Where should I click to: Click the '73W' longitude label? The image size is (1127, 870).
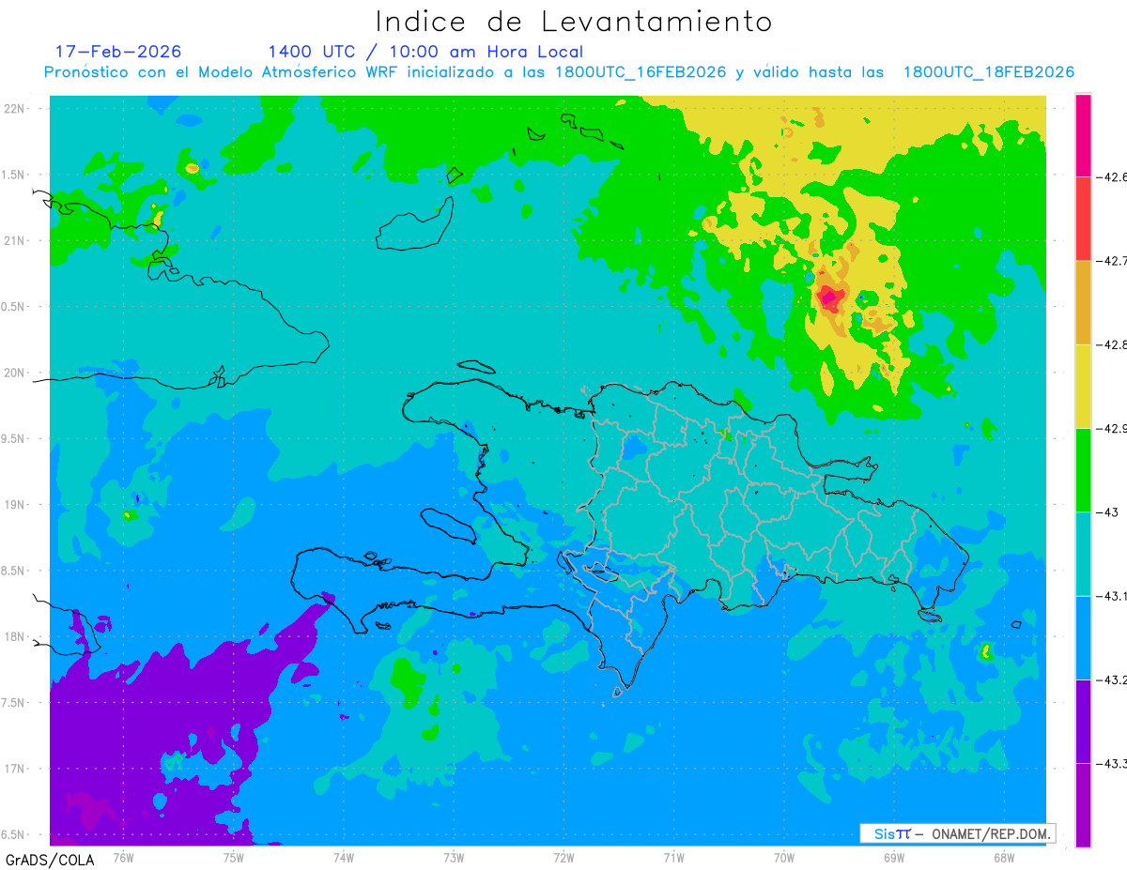coord(454,858)
